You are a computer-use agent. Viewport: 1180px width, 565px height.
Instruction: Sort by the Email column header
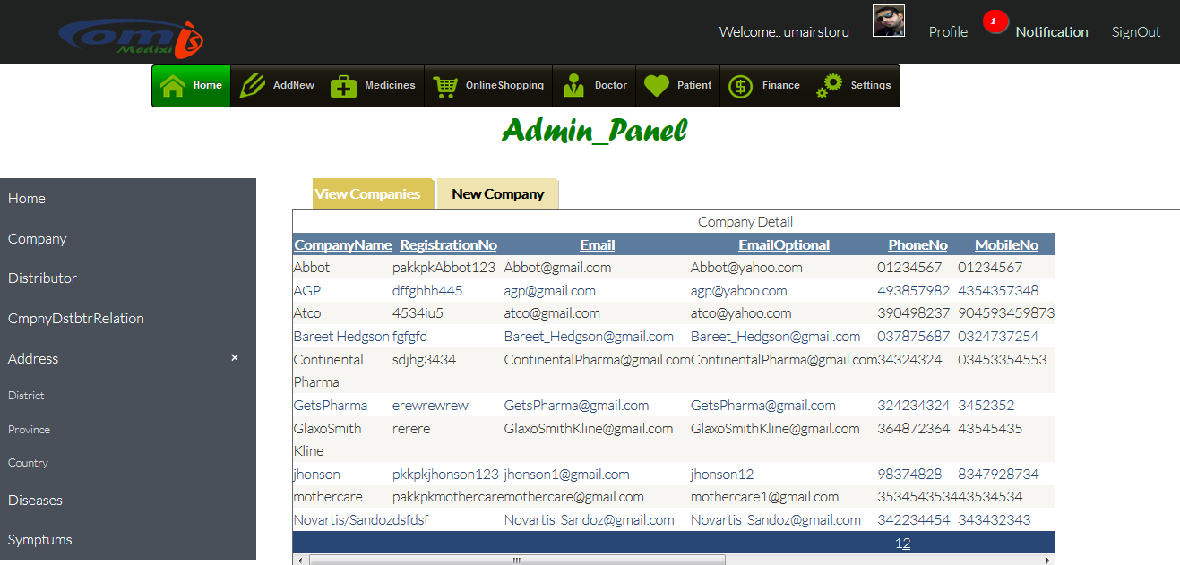pos(597,245)
